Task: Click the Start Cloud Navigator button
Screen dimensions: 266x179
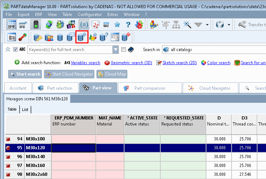Action: [69, 74]
